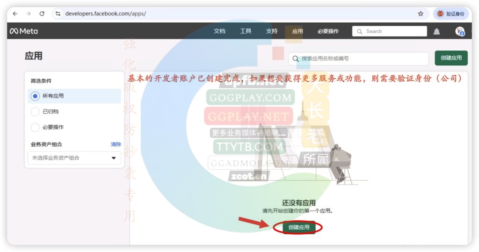Click the site info icon in address bar
Image resolution: width=479 pixels, height=252 pixels.
[58, 14]
